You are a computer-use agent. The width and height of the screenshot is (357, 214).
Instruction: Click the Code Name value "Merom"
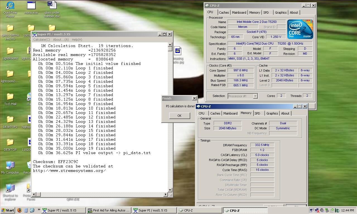click(x=243, y=27)
